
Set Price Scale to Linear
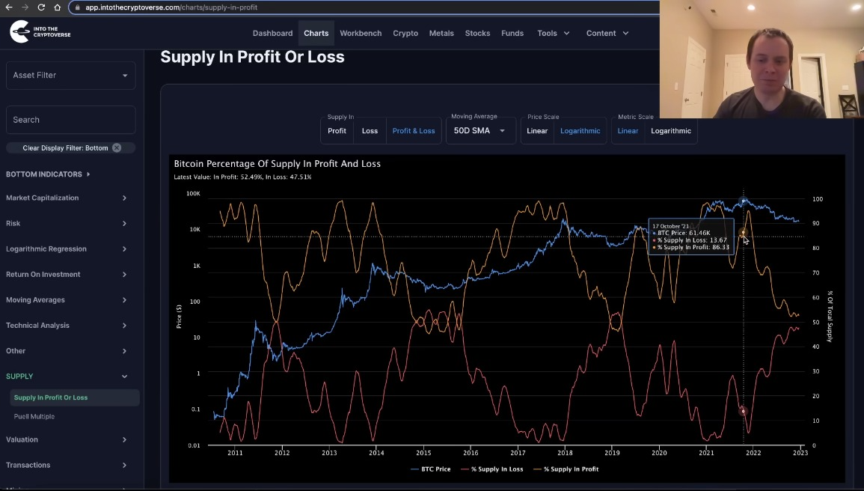pos(537,131)
